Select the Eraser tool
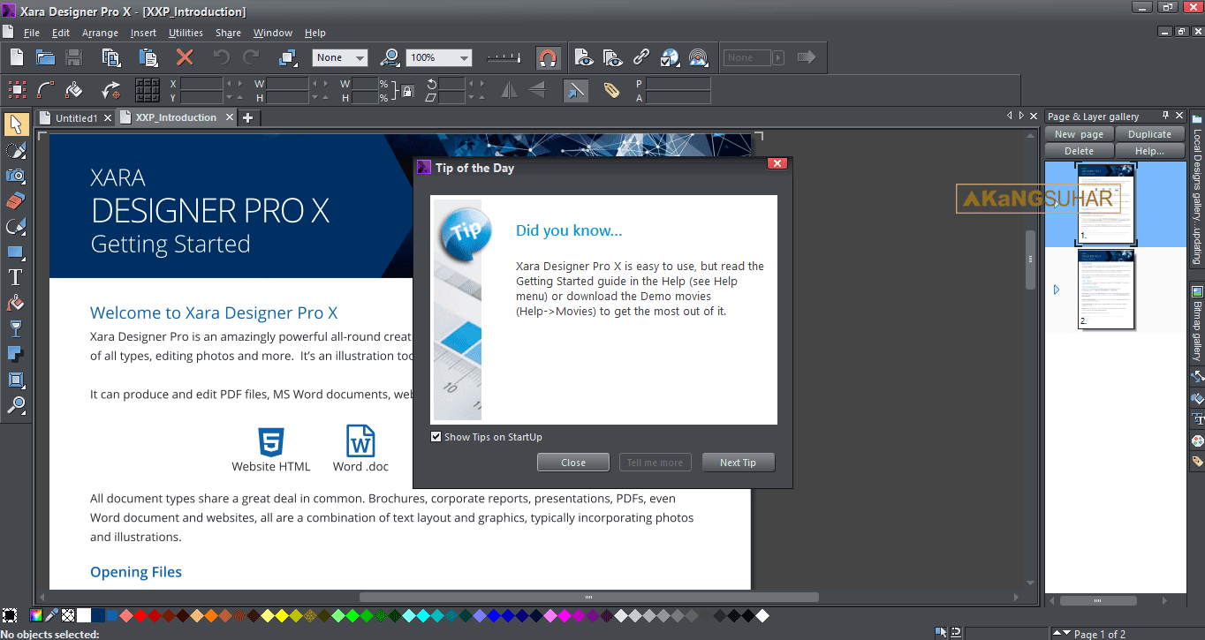 15,201
